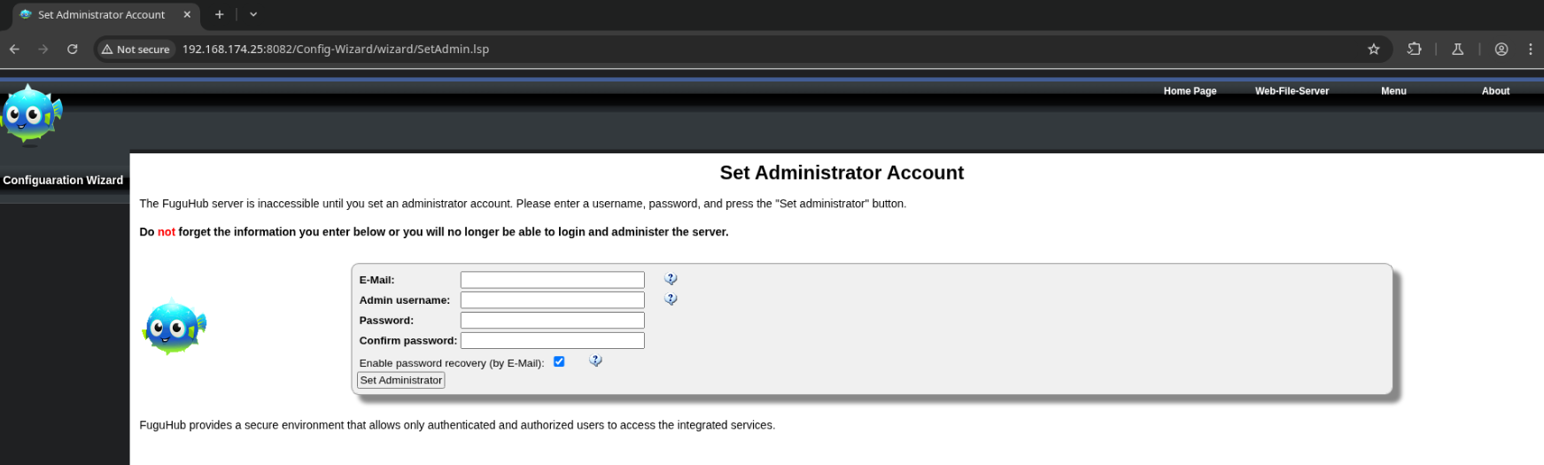The image size is (1544, 465).
Task: Click the help icon next to E-Mail field
Action: click(x=671, y=279)
